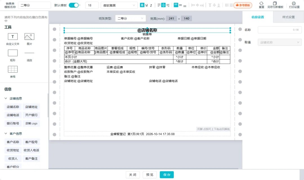Open the 纸张类型 paper type dropdown
The image size is (304, 180).
coord(130,18)
